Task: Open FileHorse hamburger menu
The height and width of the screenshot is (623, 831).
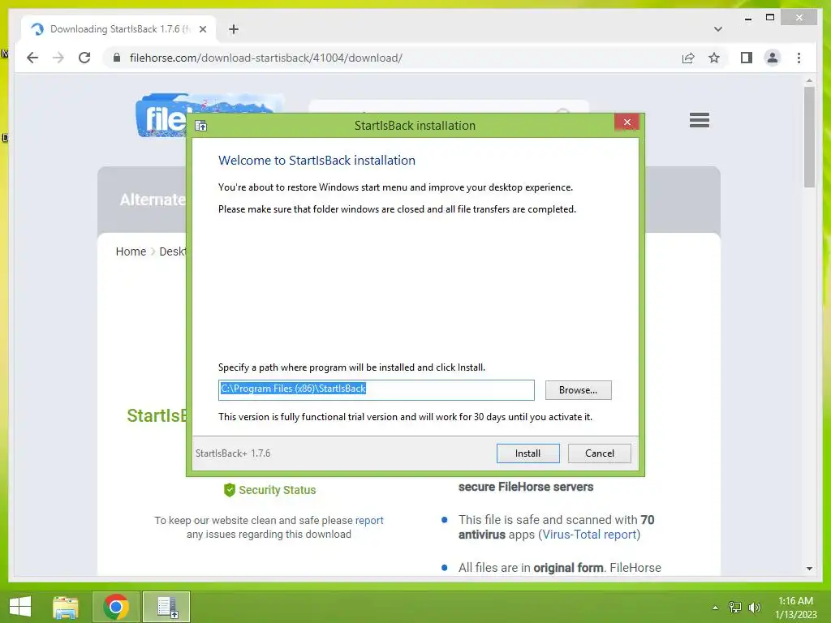Action: [x=699, y=120]
